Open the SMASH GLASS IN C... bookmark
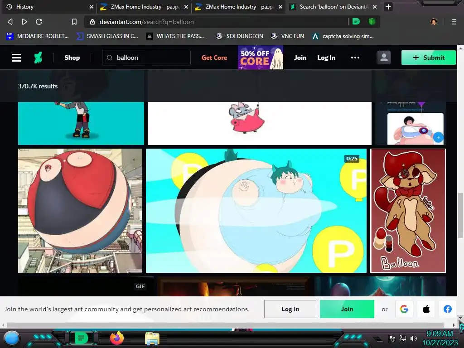This screenshot has width=464, height=348. [x=107, y=36]
